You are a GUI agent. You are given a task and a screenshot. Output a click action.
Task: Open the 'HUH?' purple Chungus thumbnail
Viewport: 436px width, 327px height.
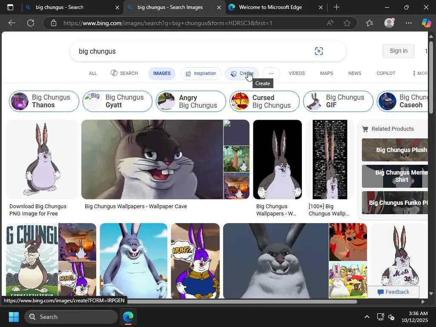195,261
